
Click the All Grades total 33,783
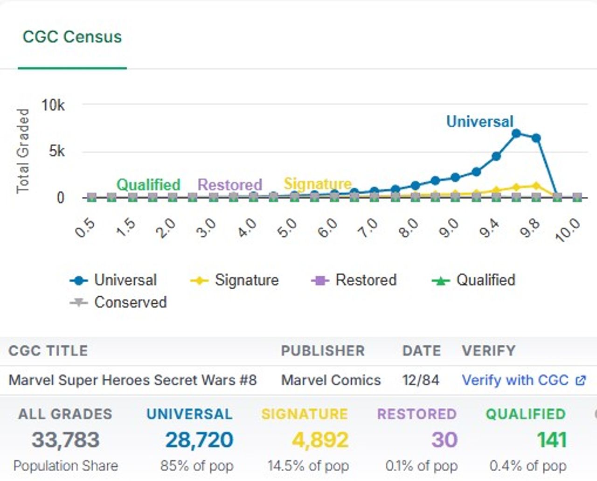66,440
